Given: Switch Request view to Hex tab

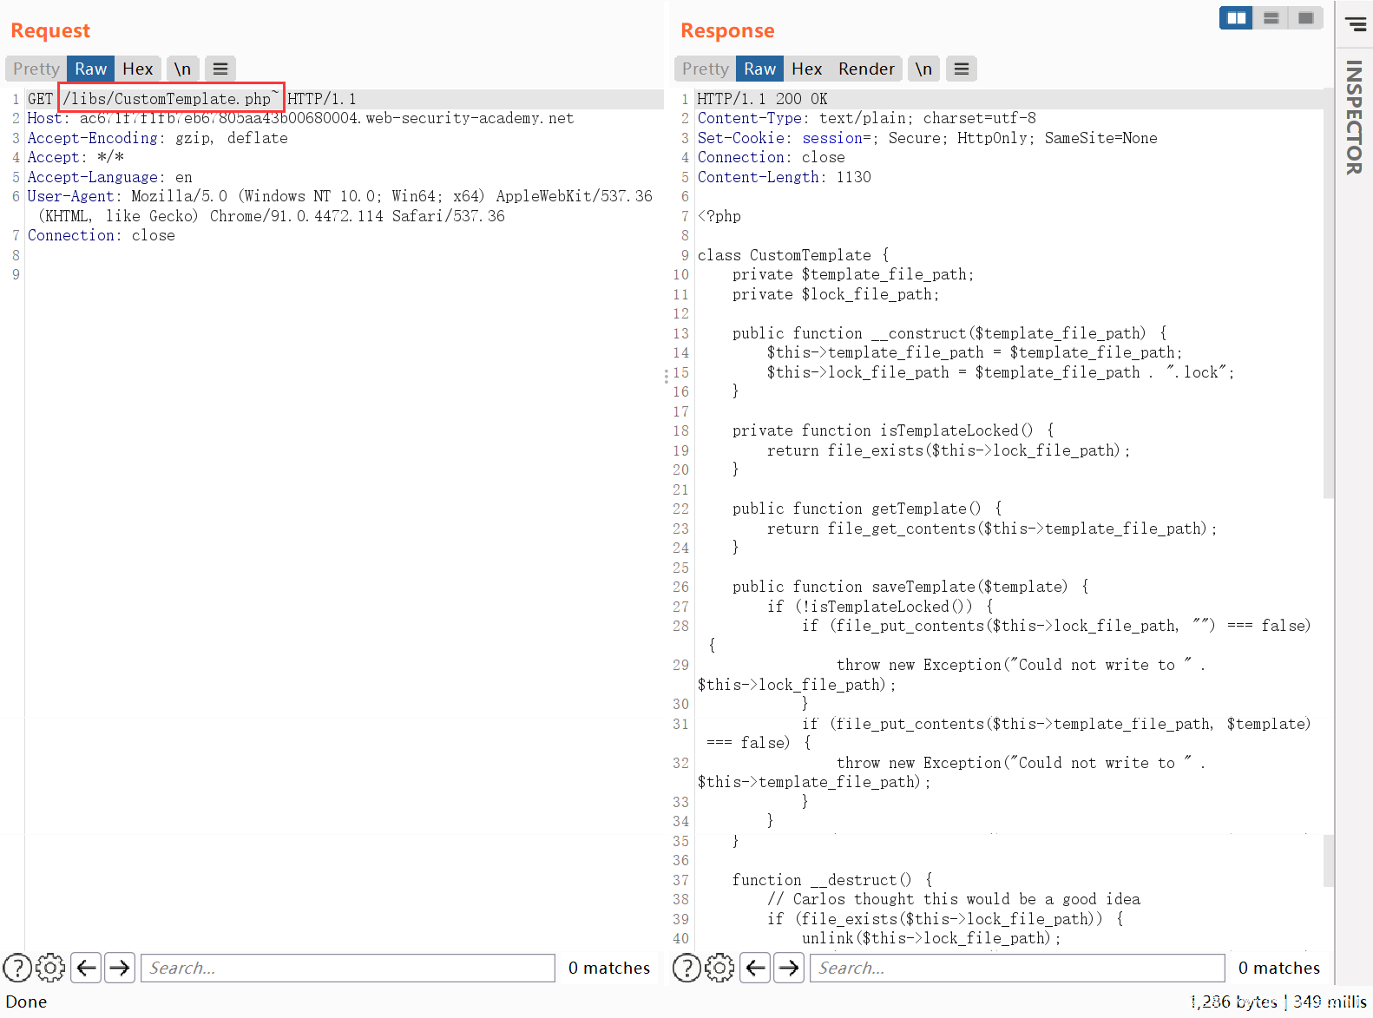Looking at the screenshot, I should [x=137, y=69].
